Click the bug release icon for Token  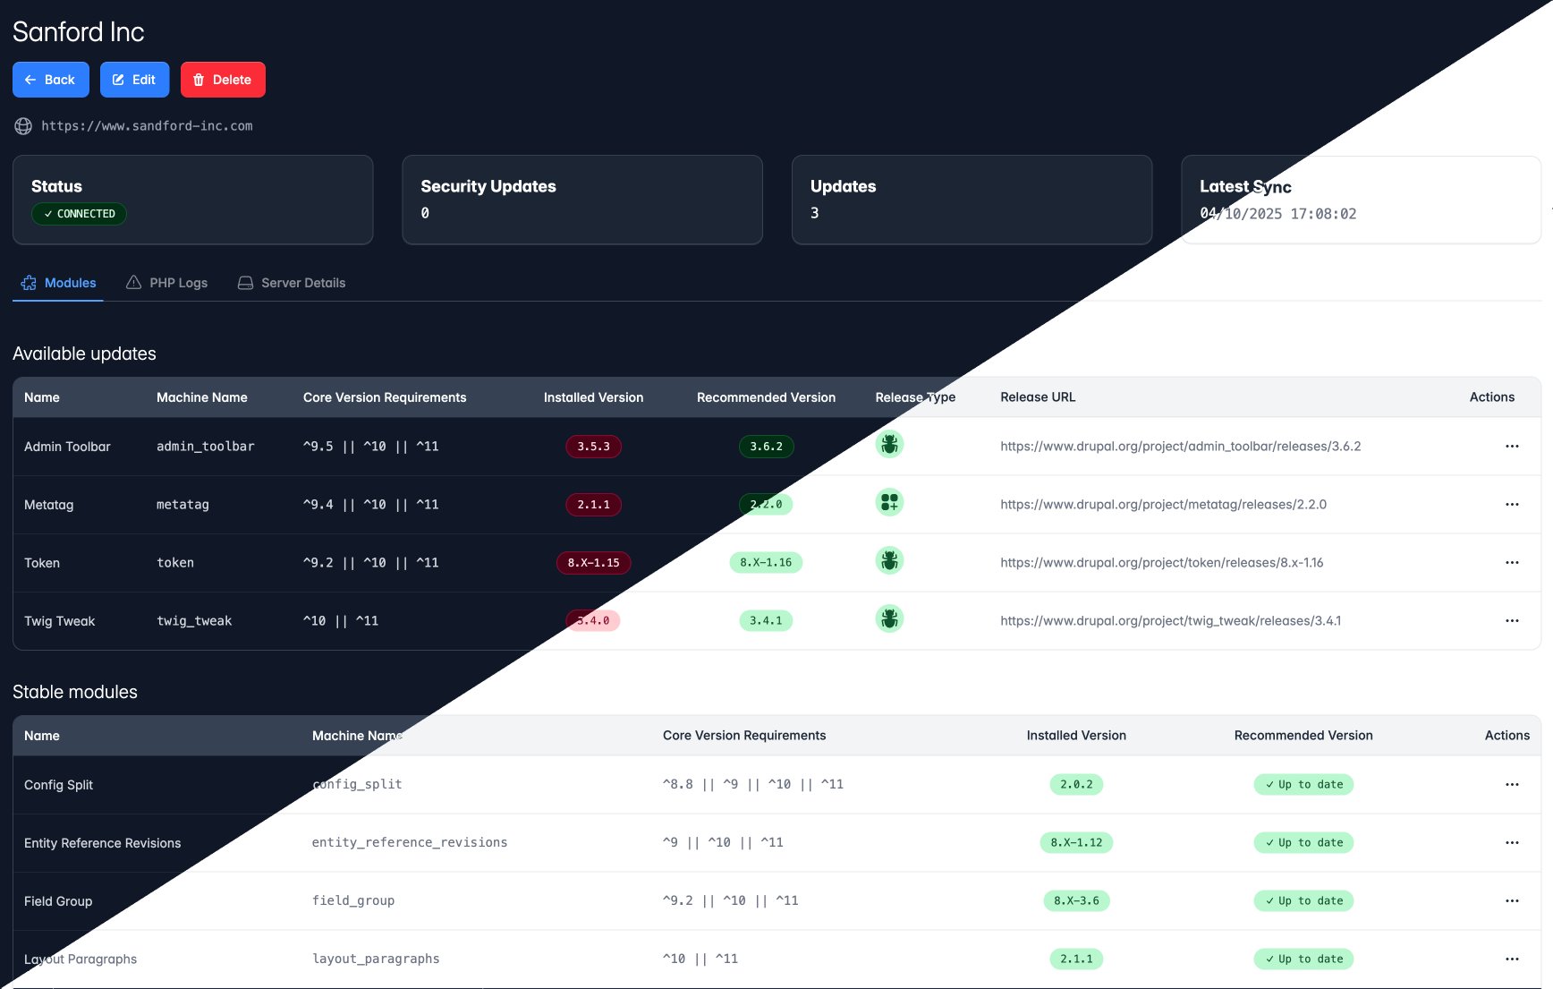coord(889,561)
